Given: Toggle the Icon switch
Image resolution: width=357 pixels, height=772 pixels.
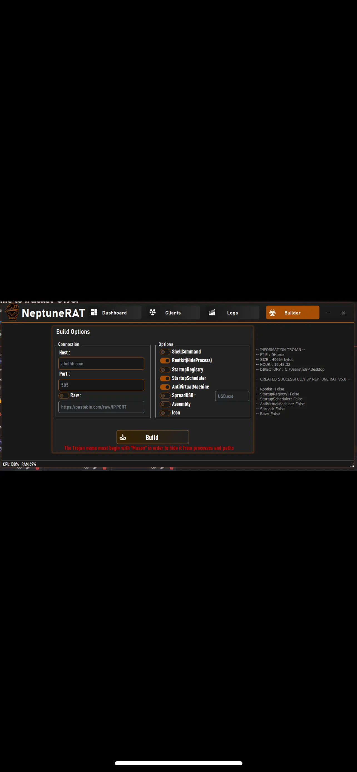Looking at the screenshot, I should pos(165,413).
